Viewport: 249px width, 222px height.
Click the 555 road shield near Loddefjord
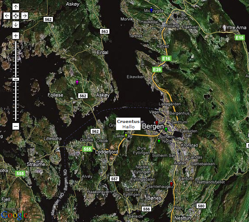[87, 149]
